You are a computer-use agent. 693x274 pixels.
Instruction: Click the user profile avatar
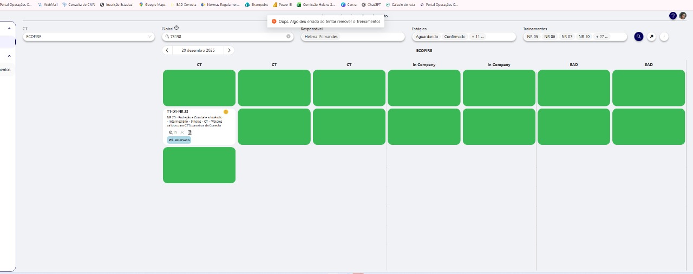[683, 16]
